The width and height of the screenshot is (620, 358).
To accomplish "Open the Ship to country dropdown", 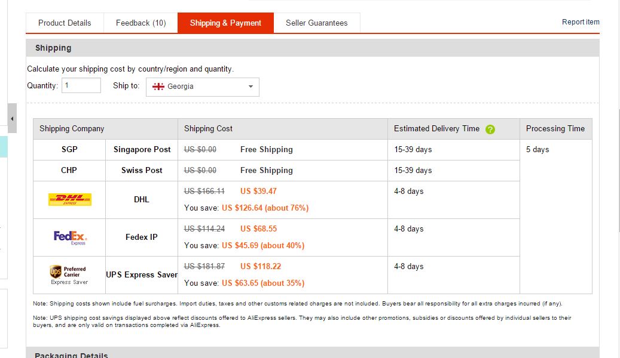I will pos(203,87).
